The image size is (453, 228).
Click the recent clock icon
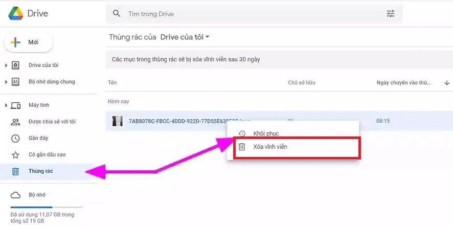click(x=15, y=139)
